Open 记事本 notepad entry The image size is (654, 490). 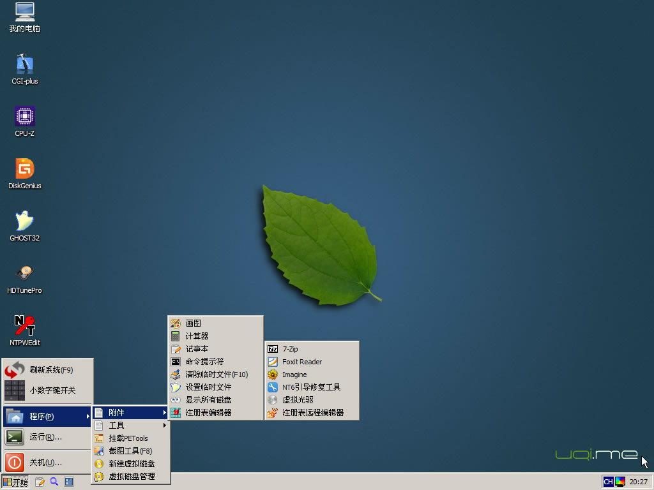(216, 349)
